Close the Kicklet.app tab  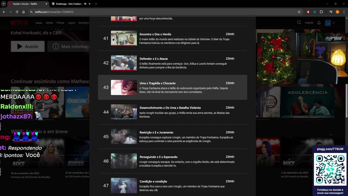coord(89,4)
